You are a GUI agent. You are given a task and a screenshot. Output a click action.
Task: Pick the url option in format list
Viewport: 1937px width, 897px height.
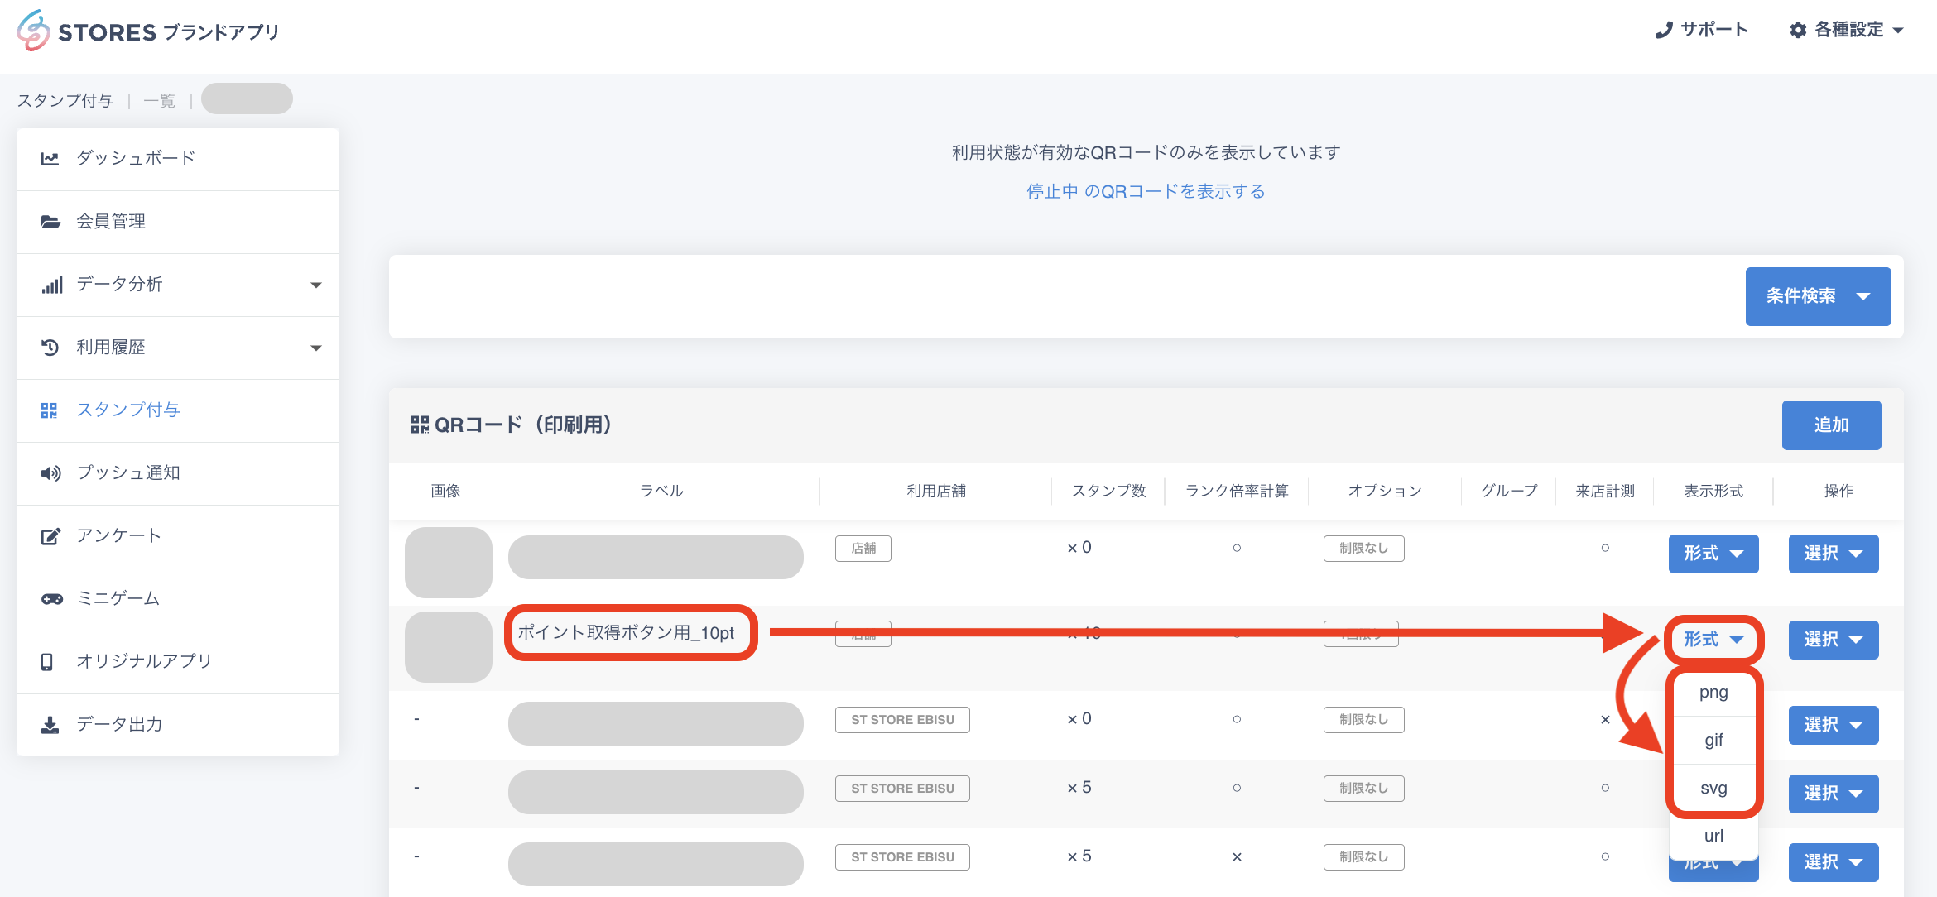1713,836
